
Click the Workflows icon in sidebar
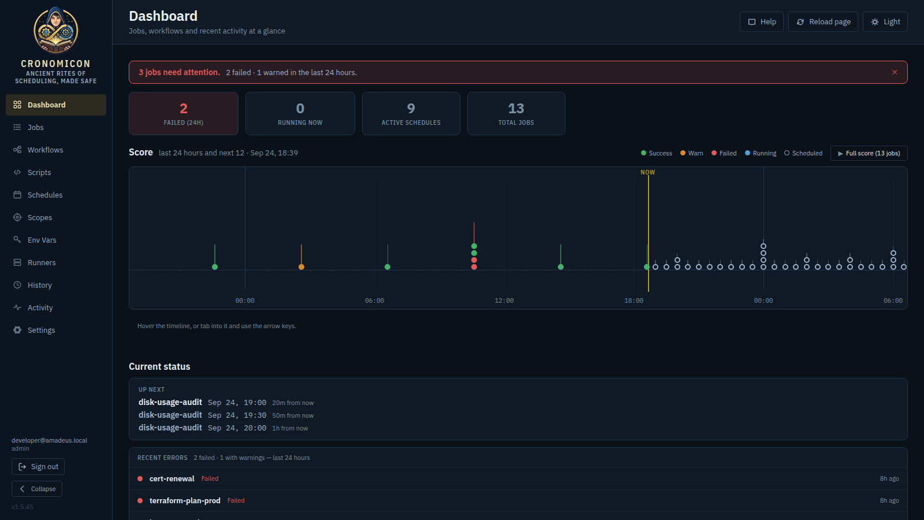point(17,150)
